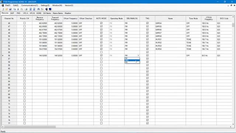This screenshot has width=236, height=133.
Task: Click Offset Direction OFF cell for channel 56
Action: coord(86,55)
